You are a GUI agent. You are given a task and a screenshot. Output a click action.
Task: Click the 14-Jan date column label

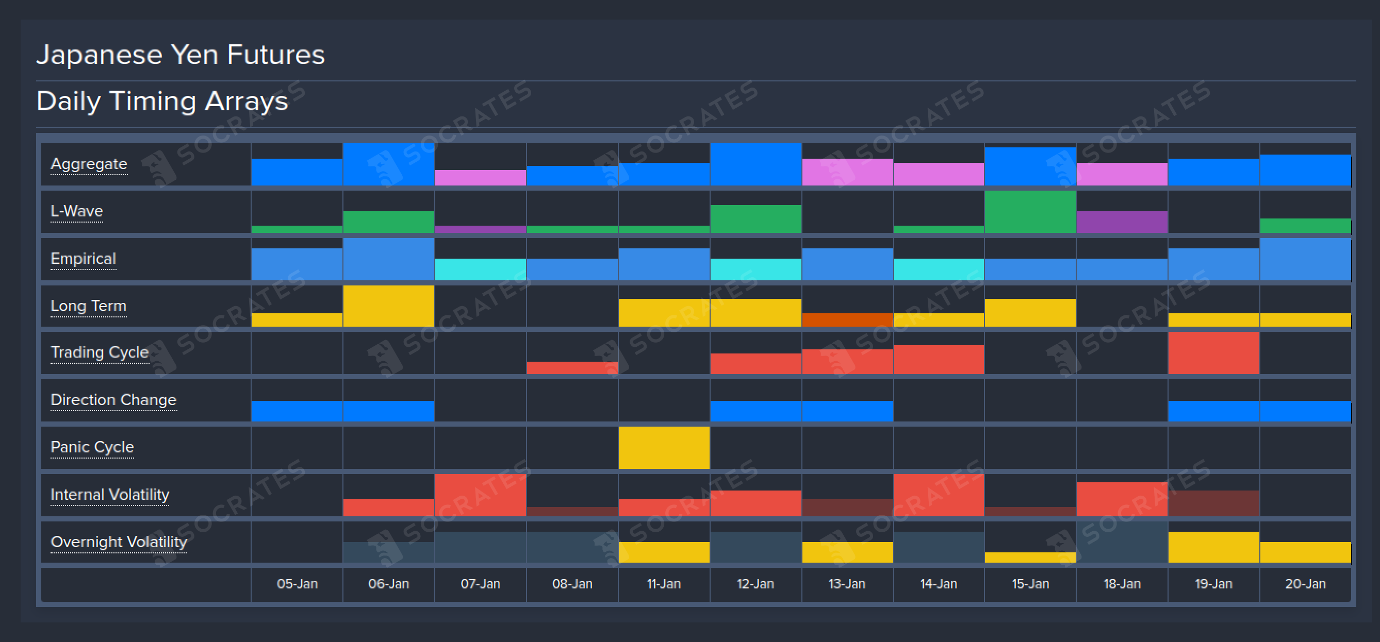pos(939,584)
